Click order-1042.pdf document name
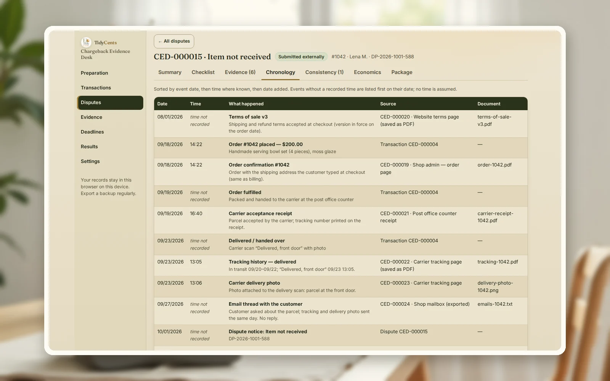The height and width of the screenshot is (381, 610). click(x=494, y=165)
